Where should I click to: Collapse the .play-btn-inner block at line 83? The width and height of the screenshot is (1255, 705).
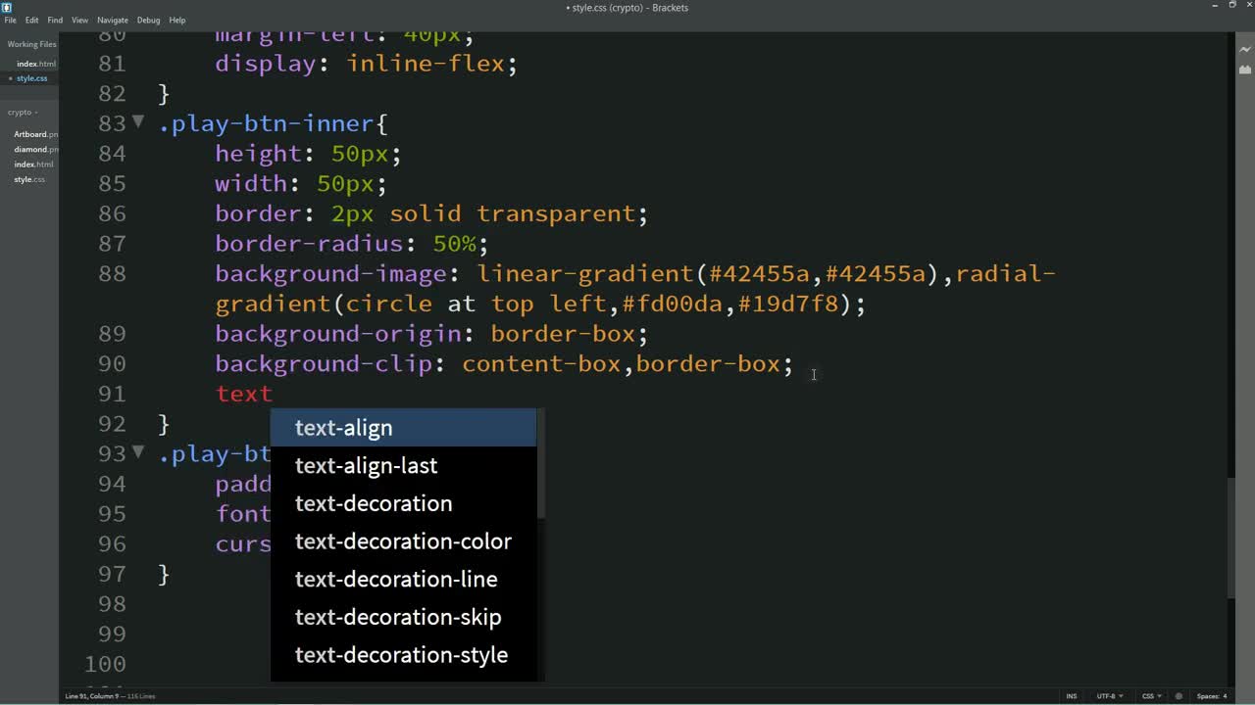point(138,122)
